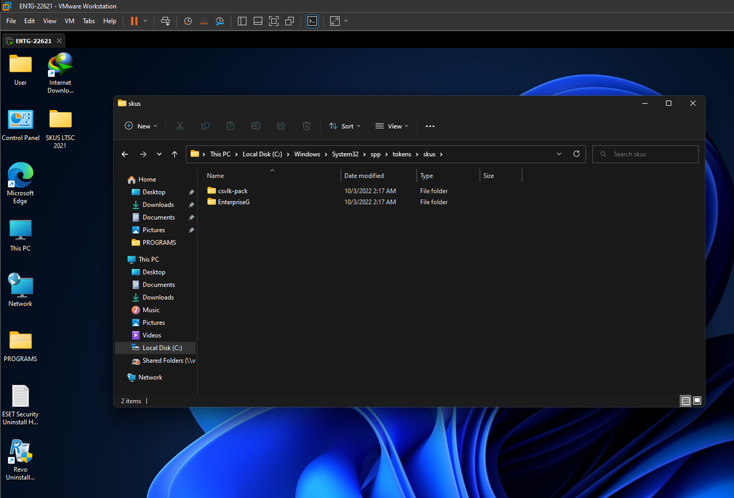Click New in Explorer toolbar
Image resolution: width=734 pixels, height=498 pixels.
(x=141, y=126)
